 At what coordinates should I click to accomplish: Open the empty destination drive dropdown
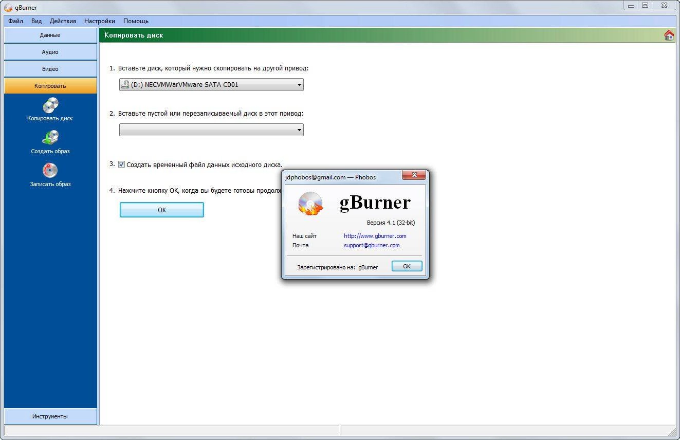(x=211, y=130)
